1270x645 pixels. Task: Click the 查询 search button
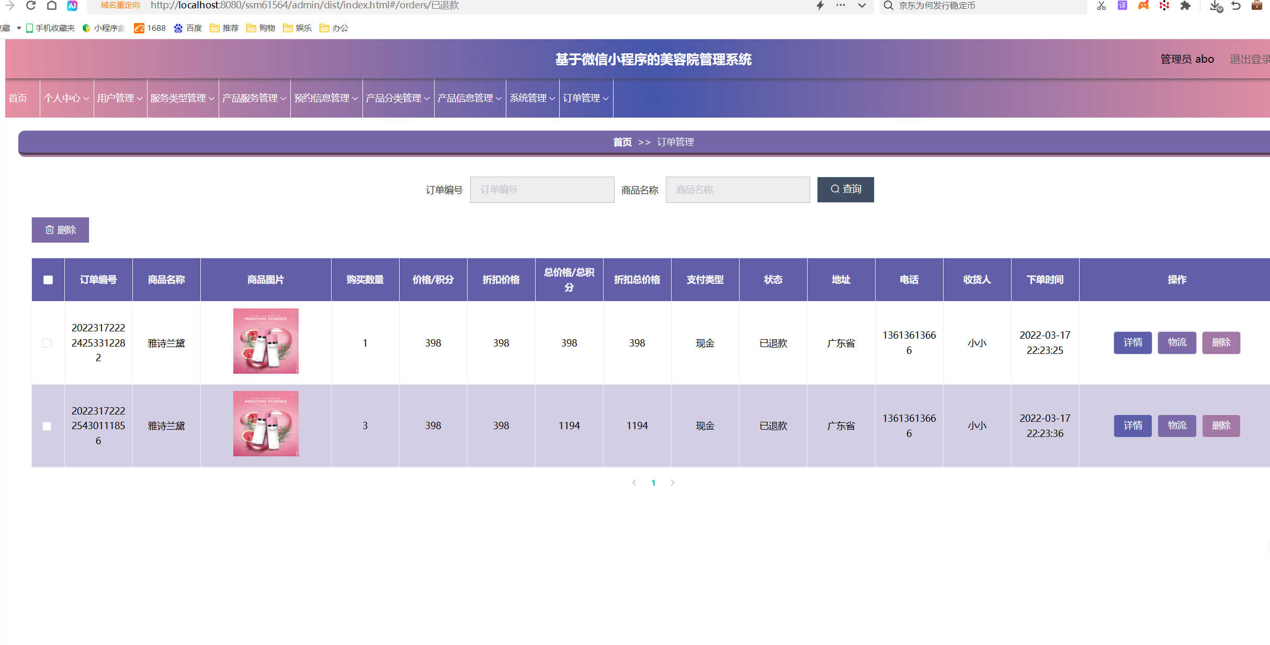845,190
